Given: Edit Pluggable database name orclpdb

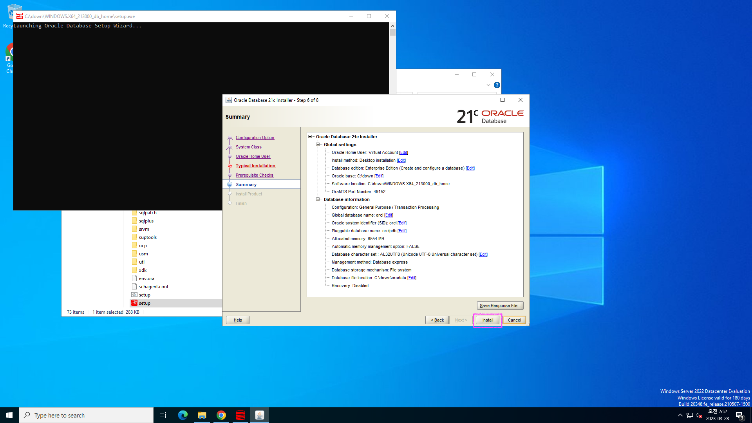Looking at the screenshot, I should coord(402,231).
